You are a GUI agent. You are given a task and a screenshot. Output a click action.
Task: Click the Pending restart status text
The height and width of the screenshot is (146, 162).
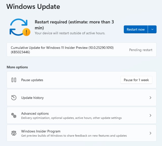pos(141,50)
